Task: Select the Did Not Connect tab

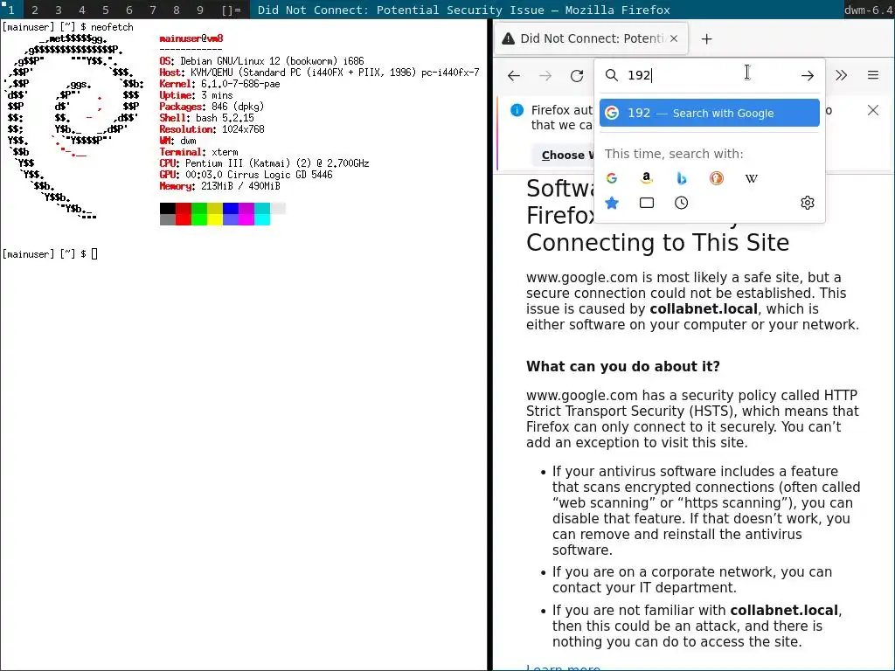Action: (591, 38)
